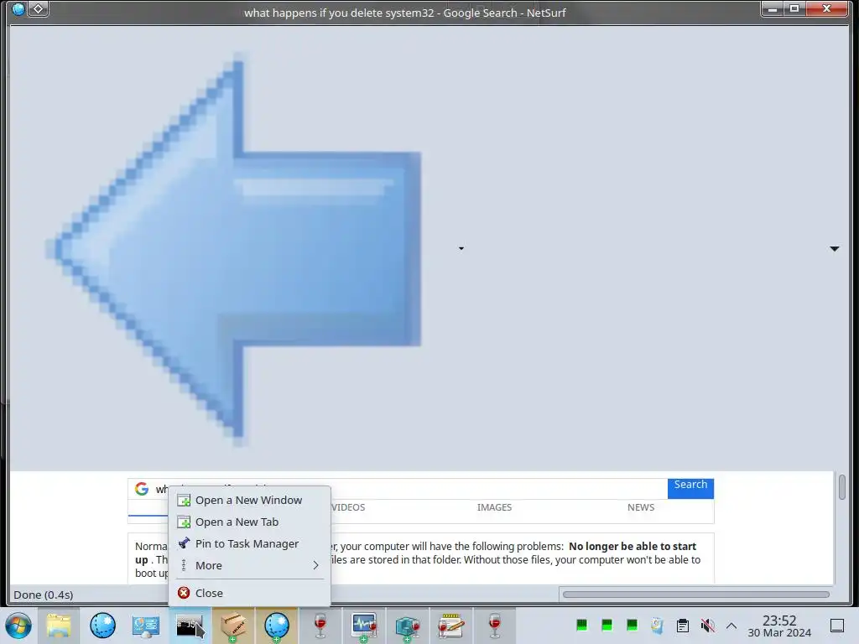This screenshot has height=644, width=859.
Task: Click the vertical scrollbar thumb of the page
Action: click(841, 487)
